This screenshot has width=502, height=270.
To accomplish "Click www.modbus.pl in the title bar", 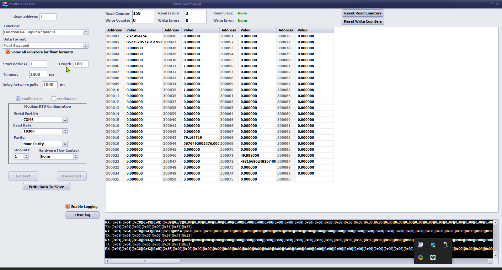I will (x=187, y=4).
